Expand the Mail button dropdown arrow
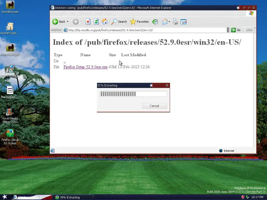 coord(169,22)
